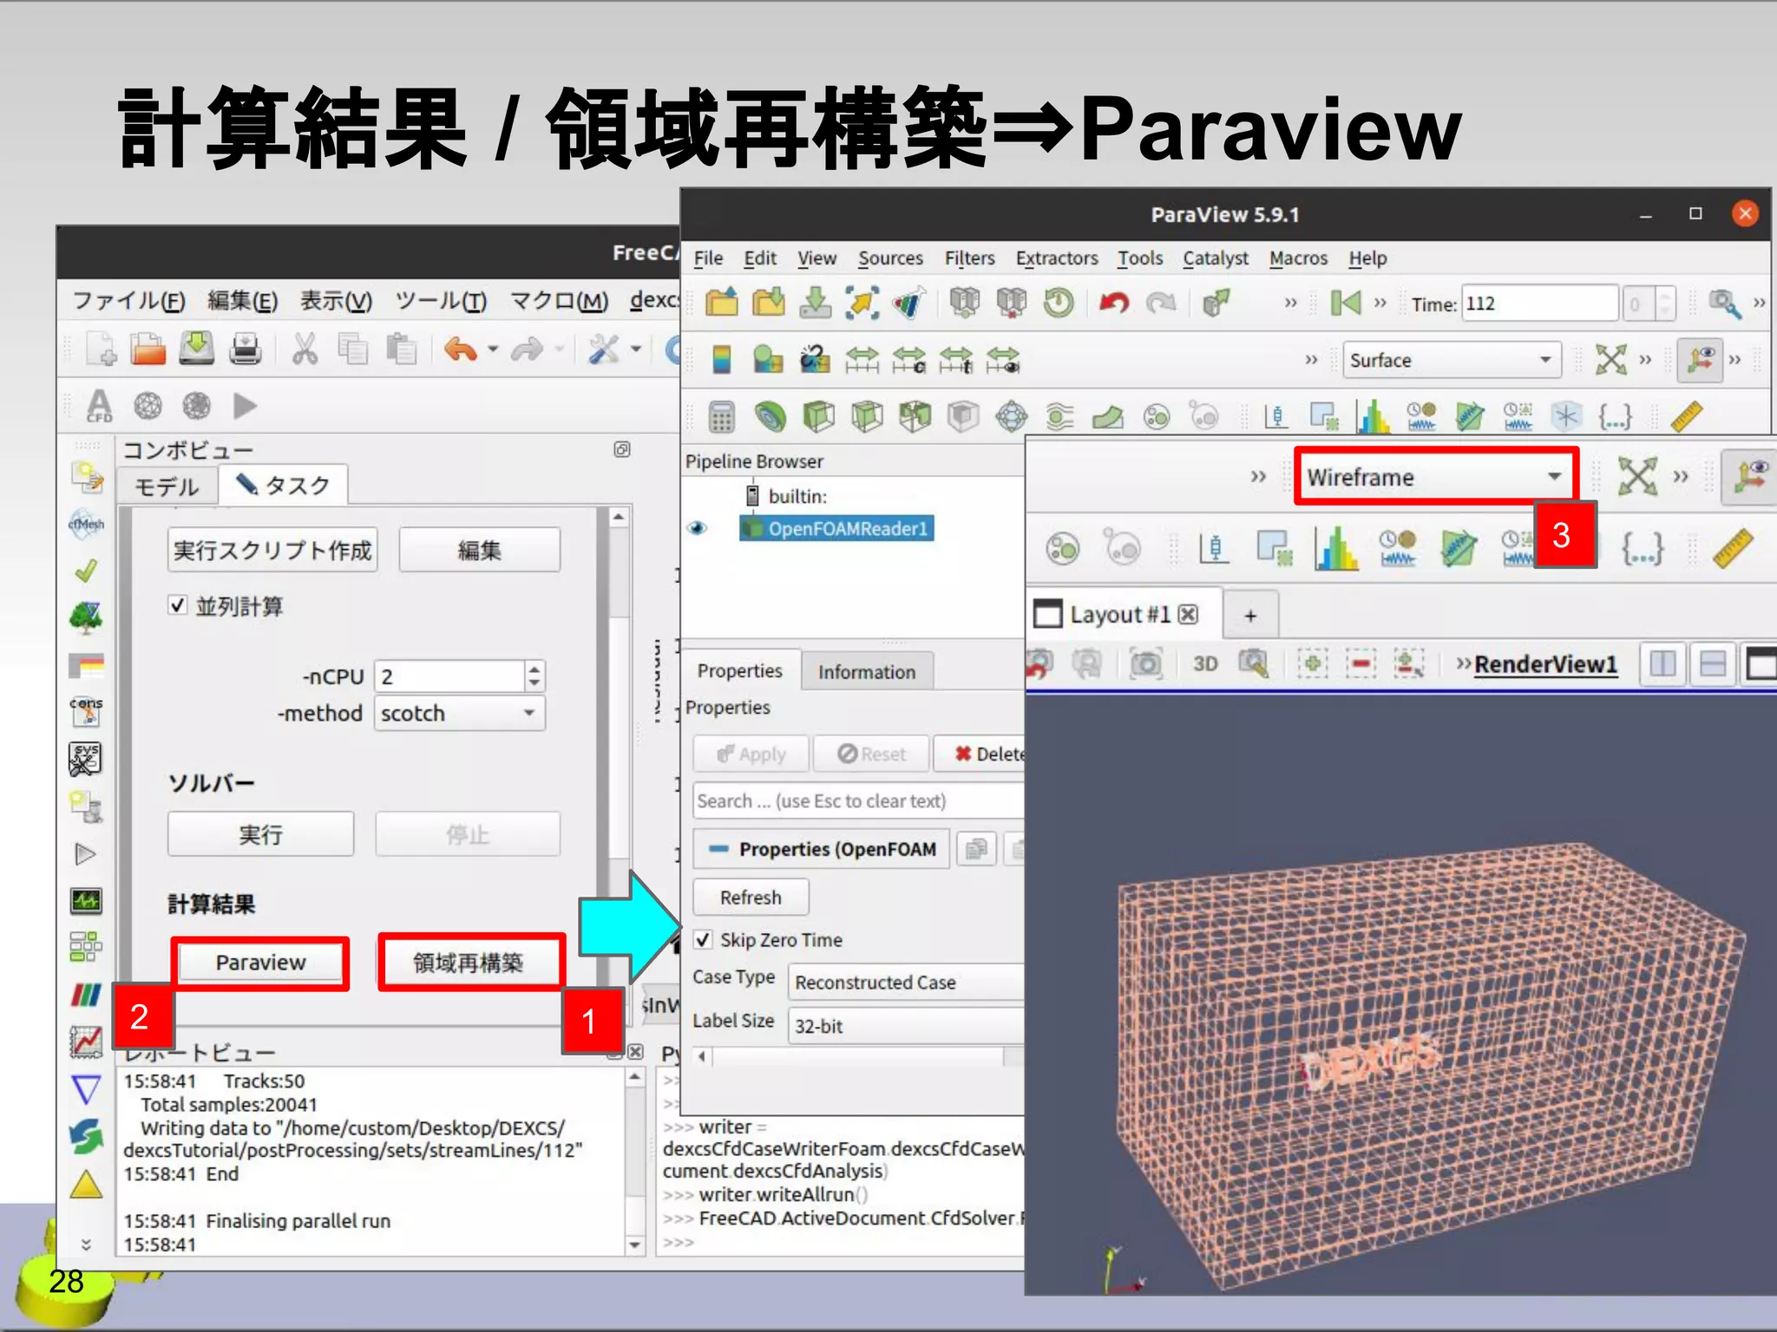Click the 領域再構築 button
The width and height of the screenshot is (1777, 1332).
pyautogui.click(x=469, y=963)
